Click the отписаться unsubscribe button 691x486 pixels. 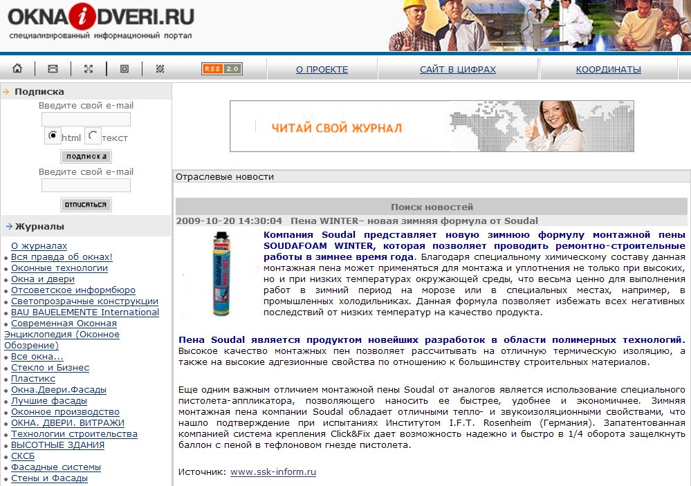tap(86, 205)
